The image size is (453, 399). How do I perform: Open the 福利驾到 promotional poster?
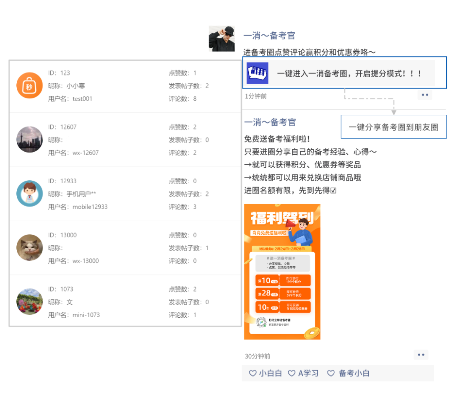point(282,272)
